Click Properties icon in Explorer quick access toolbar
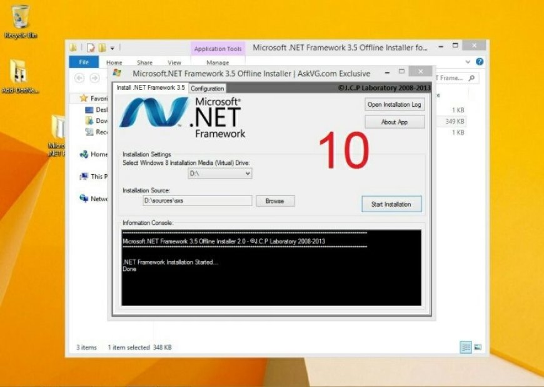Image resolution: width=544 pixels, height=387 pixels. pos(91,48)
